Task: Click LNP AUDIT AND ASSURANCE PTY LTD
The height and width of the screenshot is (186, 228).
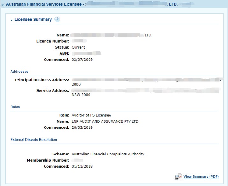Action: [105, 121]
